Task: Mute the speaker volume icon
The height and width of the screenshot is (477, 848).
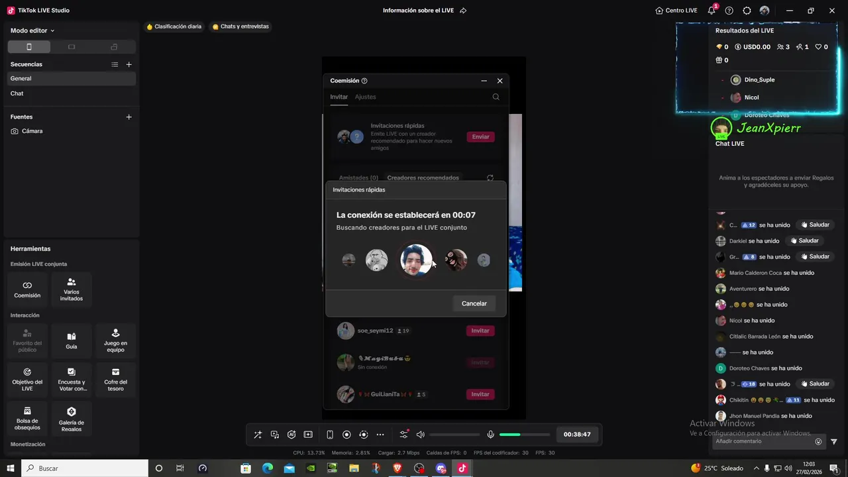Action: coord(420,435)
